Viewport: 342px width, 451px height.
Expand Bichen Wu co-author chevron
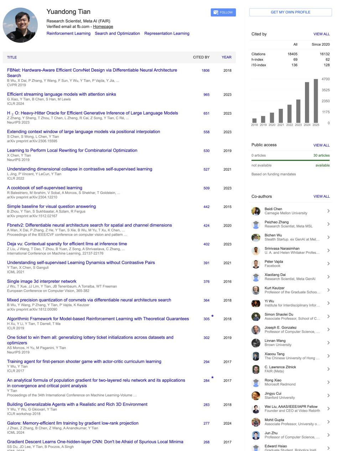coord(328,238)
